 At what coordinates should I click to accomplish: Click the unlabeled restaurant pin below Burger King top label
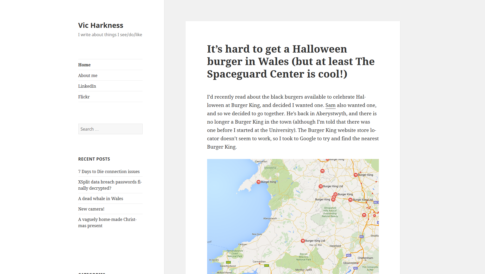(x=322, y=171)
